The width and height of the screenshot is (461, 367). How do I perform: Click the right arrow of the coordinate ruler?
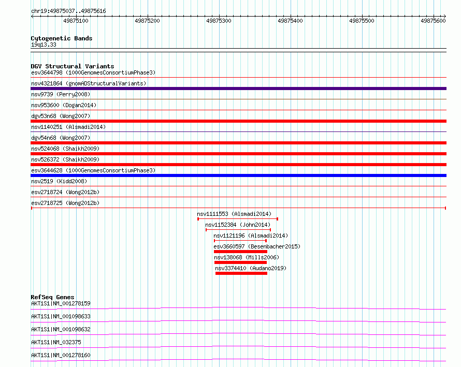(445, 17)
